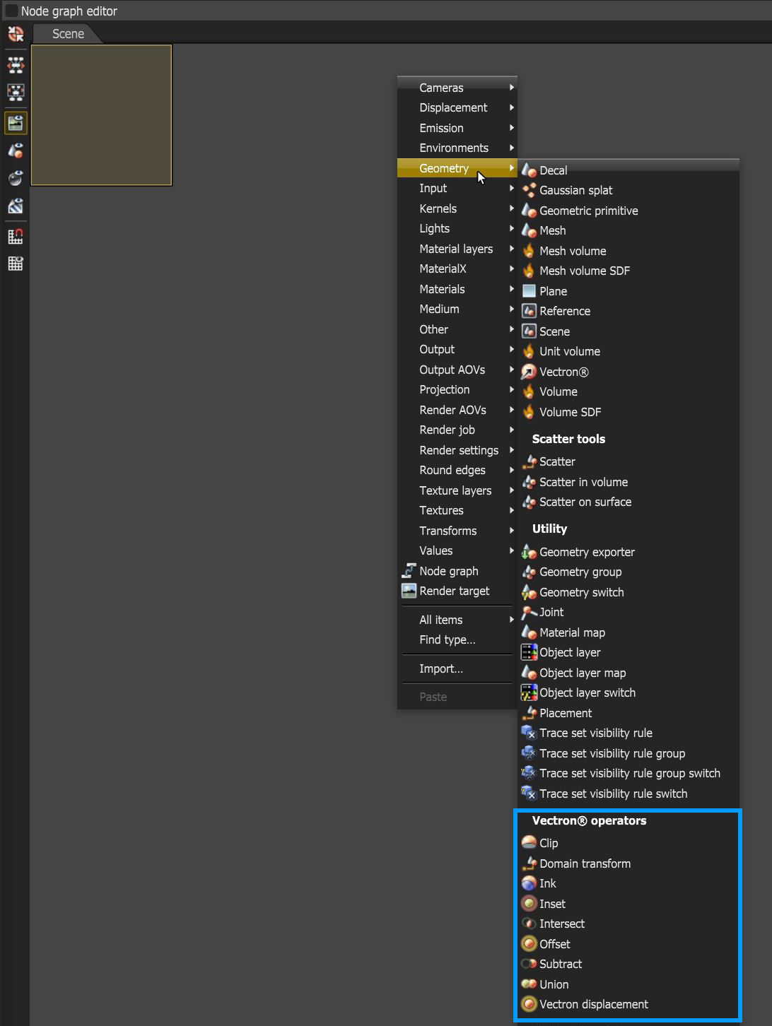Open the Materials menu entry
This screenshot has width=772, height=1026.
point(457,289)
